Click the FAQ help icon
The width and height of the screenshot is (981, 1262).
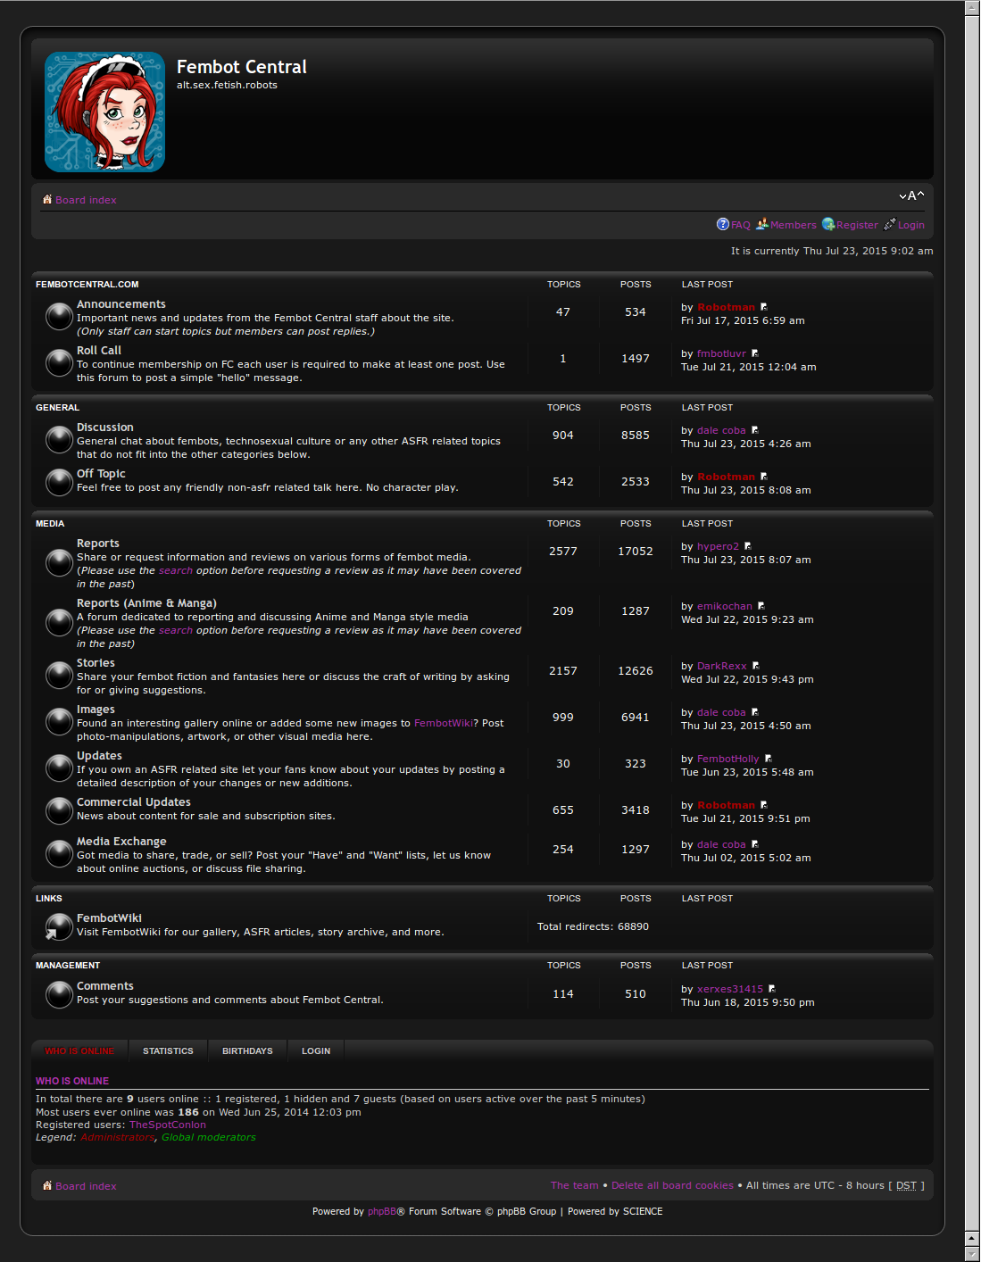[x=722, y=224]
